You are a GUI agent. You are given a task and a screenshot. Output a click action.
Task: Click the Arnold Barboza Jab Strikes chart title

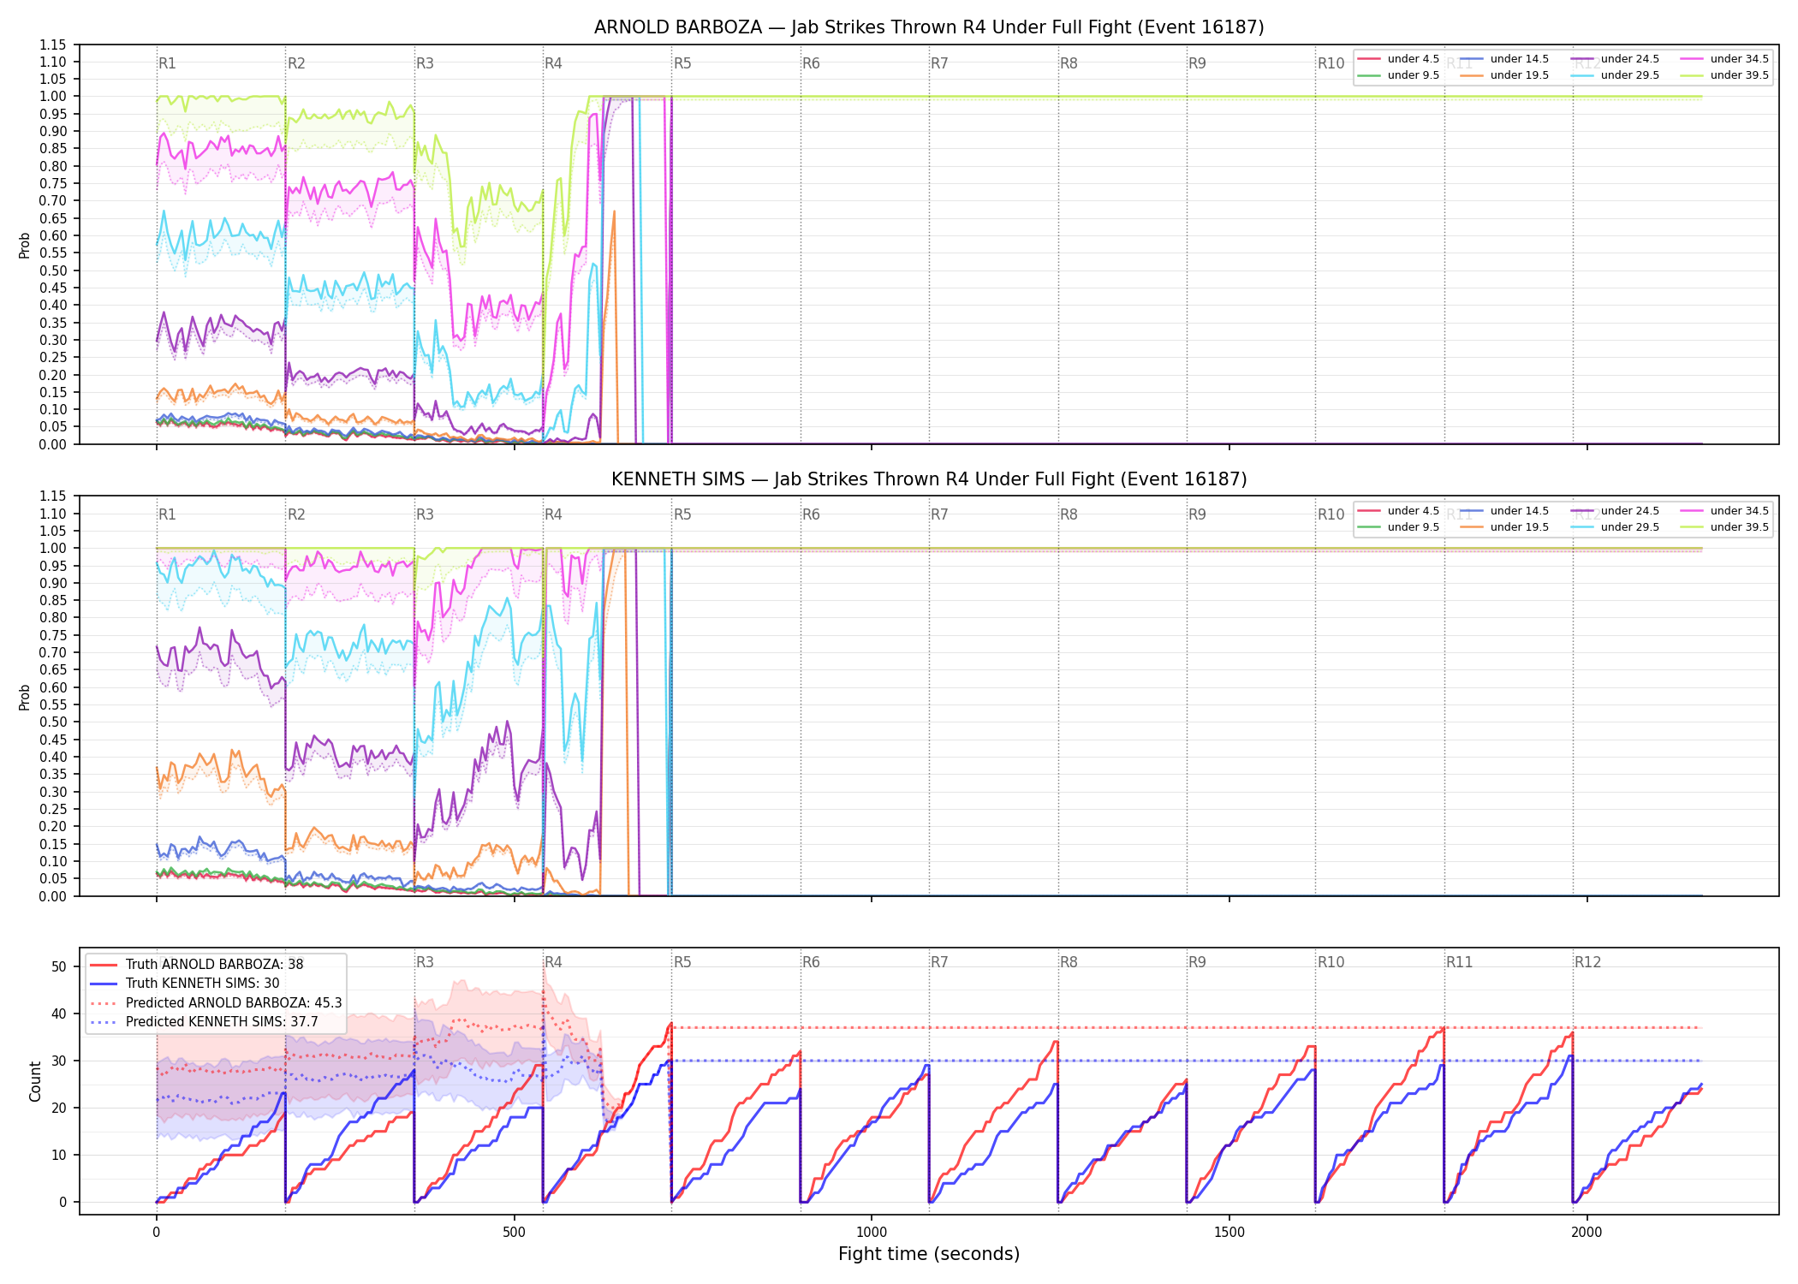929,27
